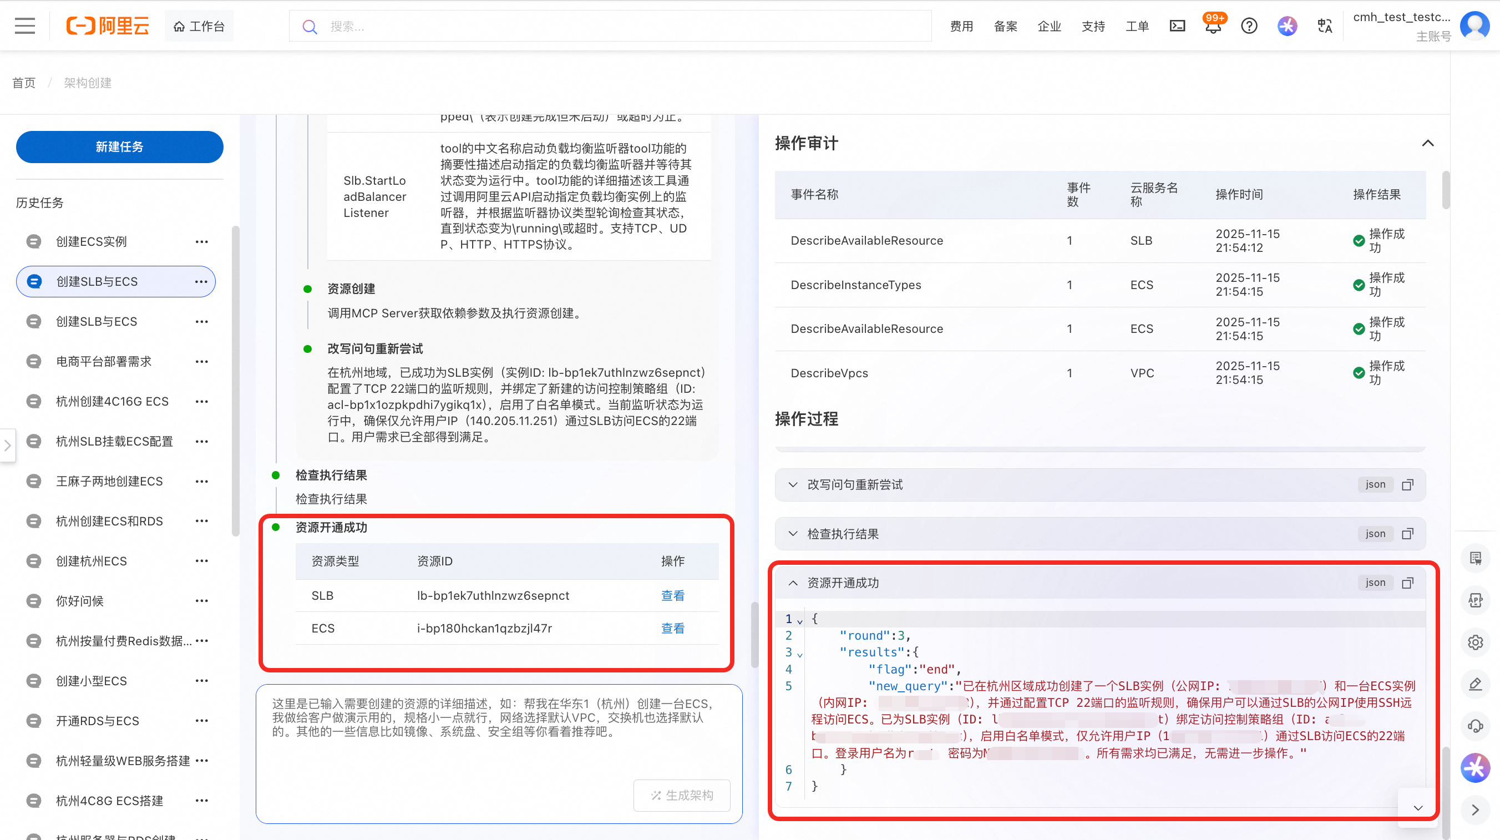Open the 工单 top menu
The width and height of the screenshot is (1500, 840).
(1137, 26)
